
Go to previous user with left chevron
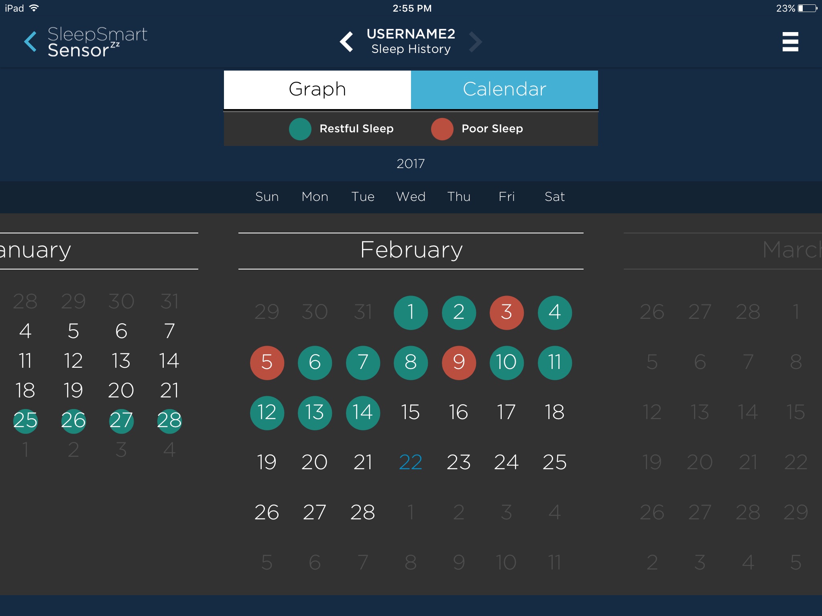(x=346, y=42)
